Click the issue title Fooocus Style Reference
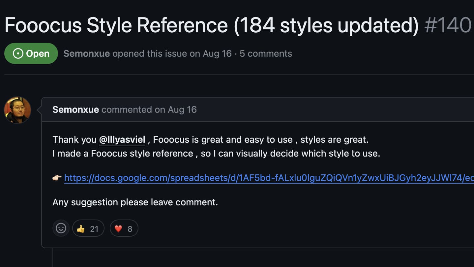 [211, 25]
